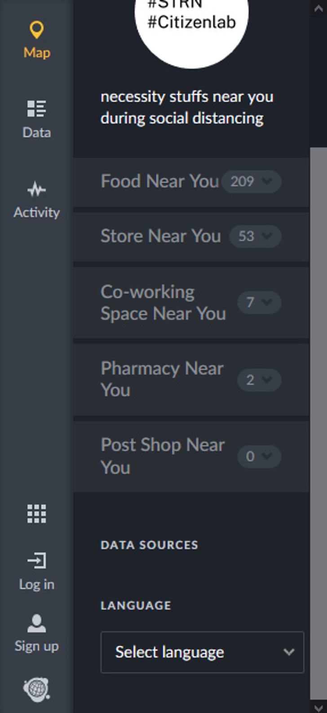Click the Sign up person icon
327x713 pixels.
click(x=36, y=623)
